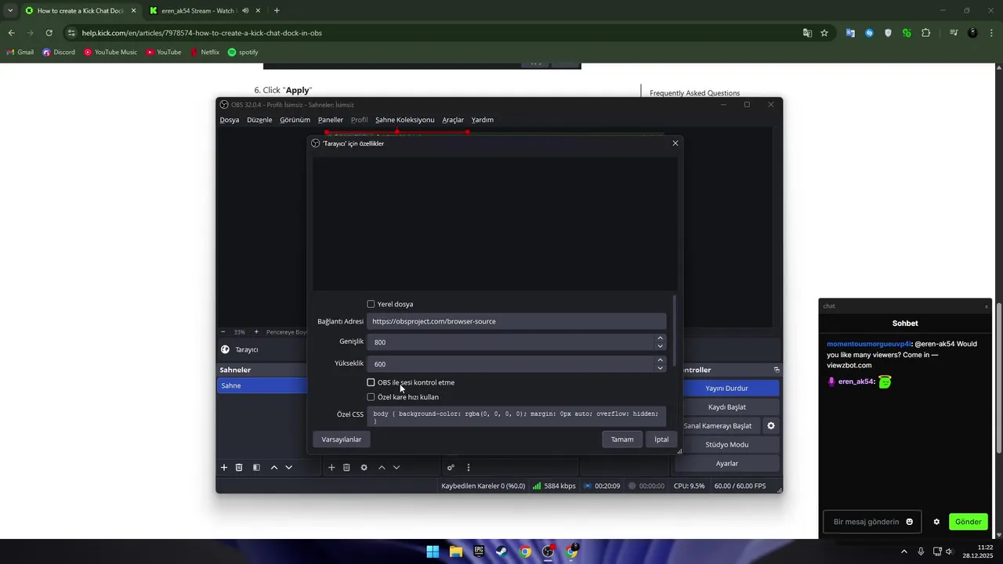Confirm with Tamam button
The image size is (1003, 564).
coord(622,439)
